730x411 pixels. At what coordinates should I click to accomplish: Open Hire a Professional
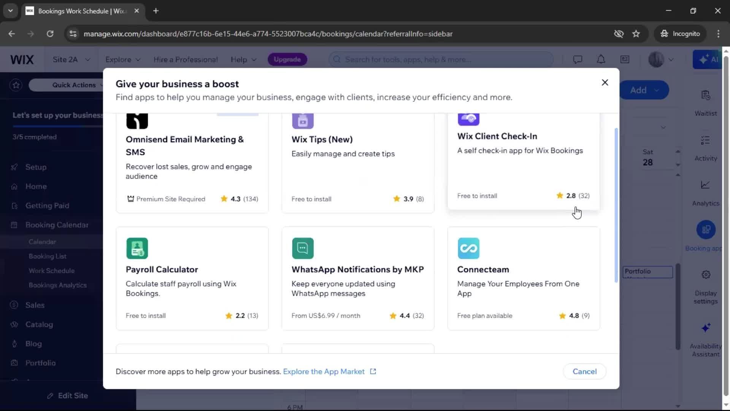coord(186,60)
